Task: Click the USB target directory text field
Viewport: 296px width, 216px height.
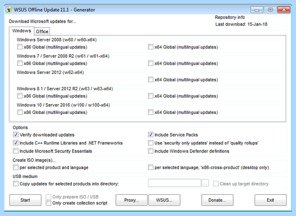Action: click(175, 183)
